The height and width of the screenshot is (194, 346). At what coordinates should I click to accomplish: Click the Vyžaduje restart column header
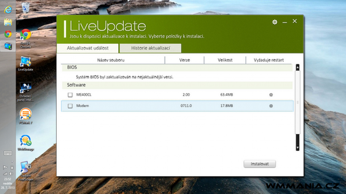(x=269, y=60)
